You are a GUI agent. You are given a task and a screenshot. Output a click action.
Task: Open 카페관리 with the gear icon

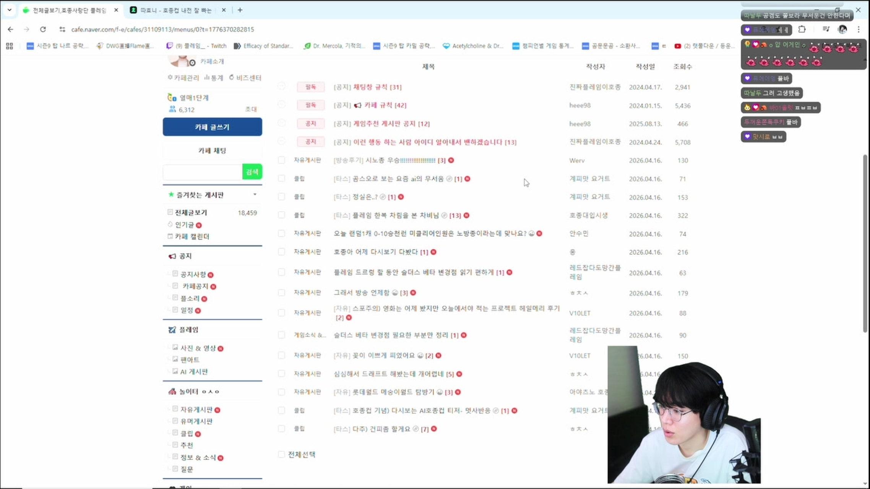coord(169,78)
